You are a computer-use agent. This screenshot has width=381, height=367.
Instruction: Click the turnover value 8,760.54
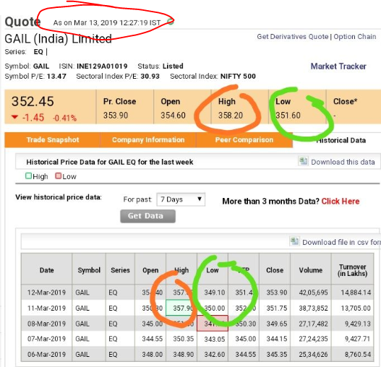tap(358, 355)
